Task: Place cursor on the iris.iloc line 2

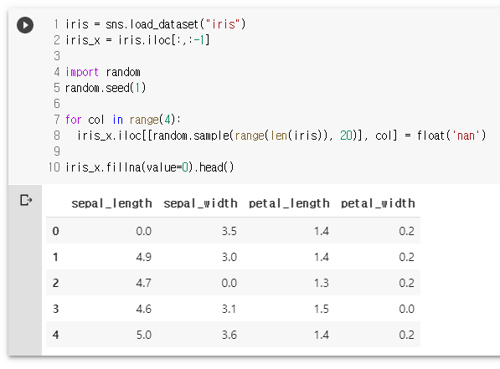Action: 137,40
